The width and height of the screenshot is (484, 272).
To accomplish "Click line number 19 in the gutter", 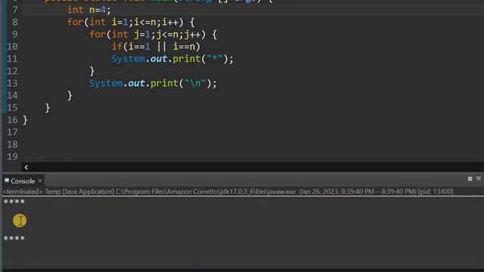I will [12, 156].
